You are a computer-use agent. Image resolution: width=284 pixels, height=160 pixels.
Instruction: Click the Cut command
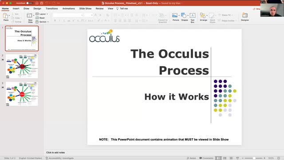point(15,14)
